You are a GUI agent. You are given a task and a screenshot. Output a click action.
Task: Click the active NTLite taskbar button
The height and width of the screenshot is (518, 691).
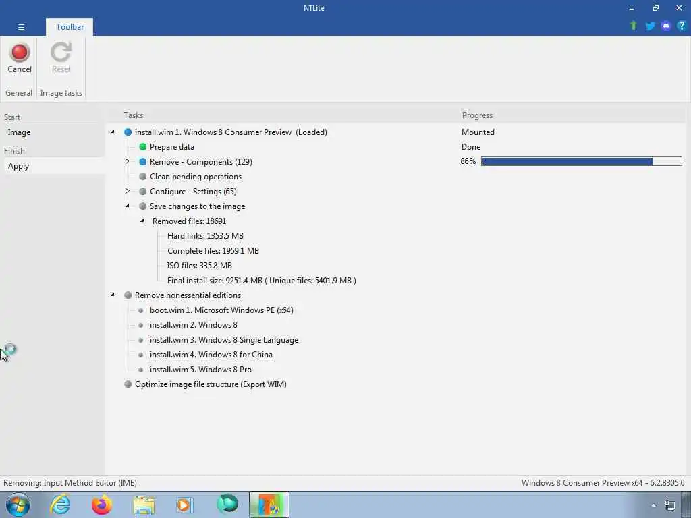coord(269,505)
